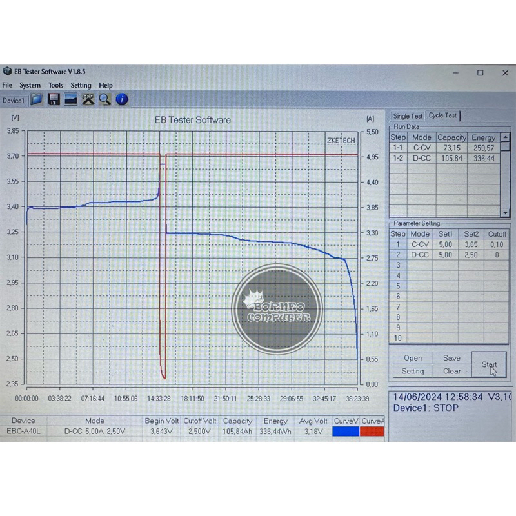Screen dimensions: 516x516
Task: Click the floppy disk save icon
Action: 54,99
